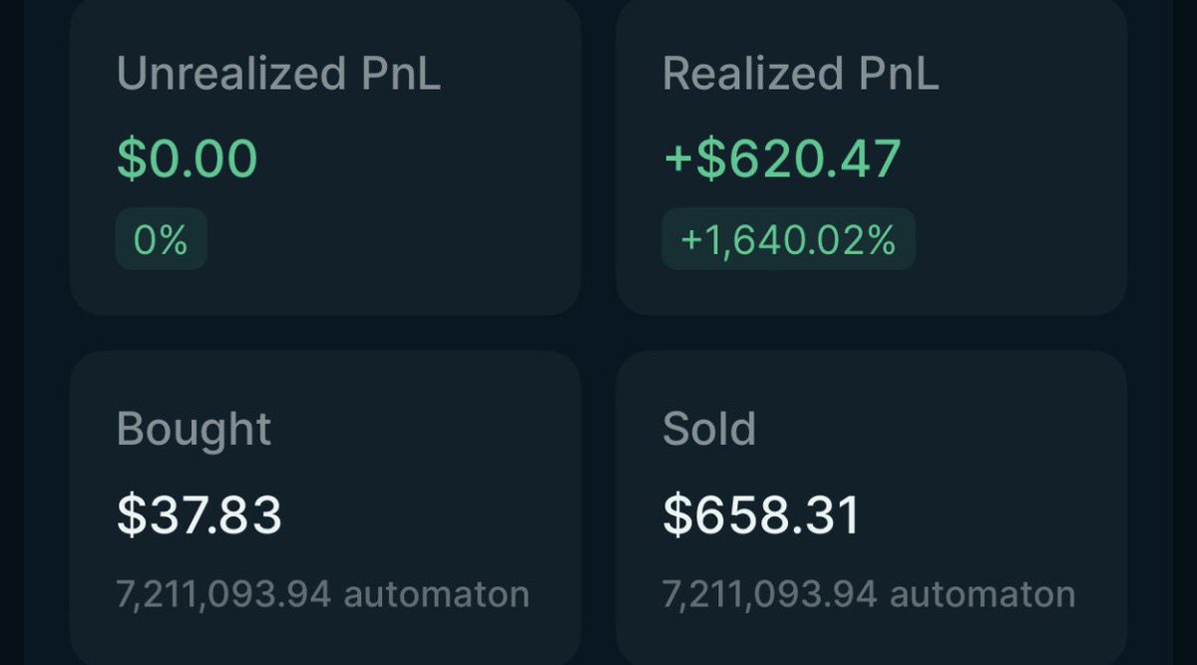Select the $37.83 bought amount
This screenshot has height=665, width=1197.
[x=199, y=515]
